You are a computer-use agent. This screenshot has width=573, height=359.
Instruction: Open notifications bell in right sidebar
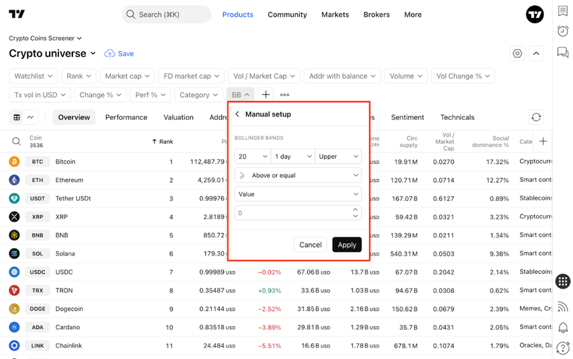point(563,327)
